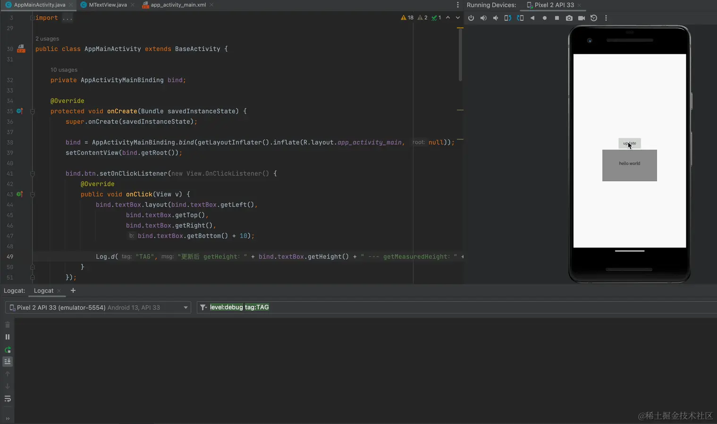Image resolution: width=717 pixels, height=424 pixels.
Task: Click the Logcat previous occurrence up arrow
Action: click(8, 374)
